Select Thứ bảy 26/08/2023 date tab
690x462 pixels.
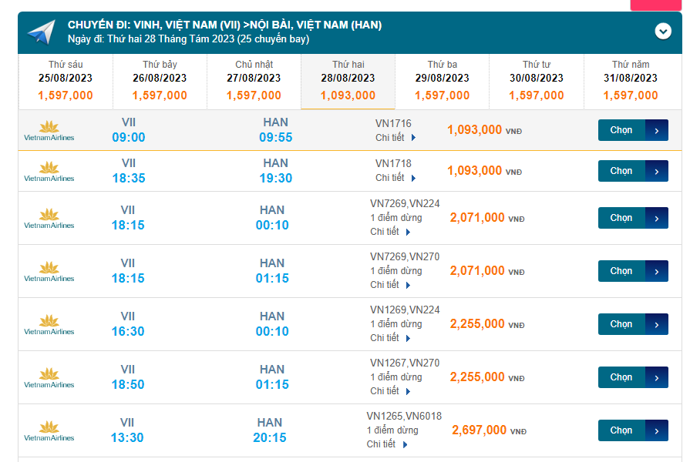pos(160,81)
